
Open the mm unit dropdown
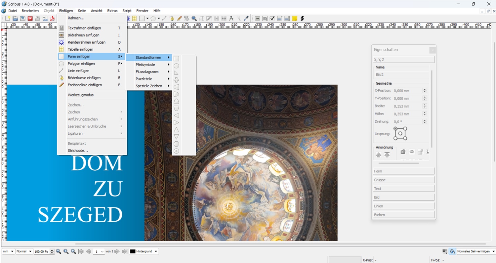point(8,251)
